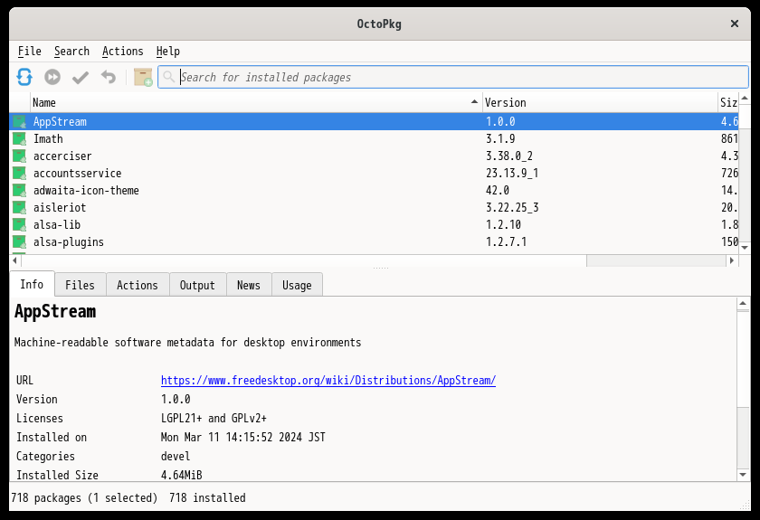Click the LGPL21+ and GPLv2+ license value
The height and width of the screenshot is (520, 760).
point(214,418)
